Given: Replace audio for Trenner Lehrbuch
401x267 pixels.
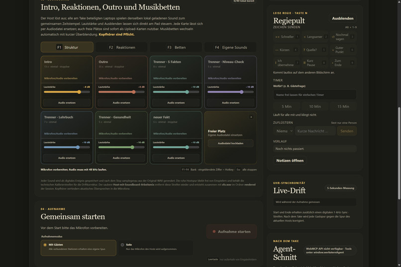Looking at the screenshot, I should click(x=67, y=158).
